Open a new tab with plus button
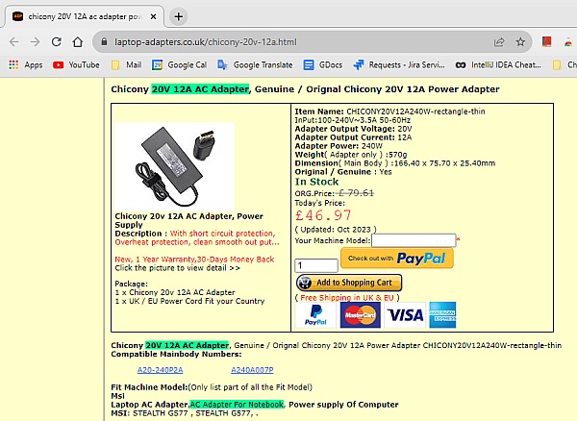Screen dimensions: 577x421 coord(179,16)
